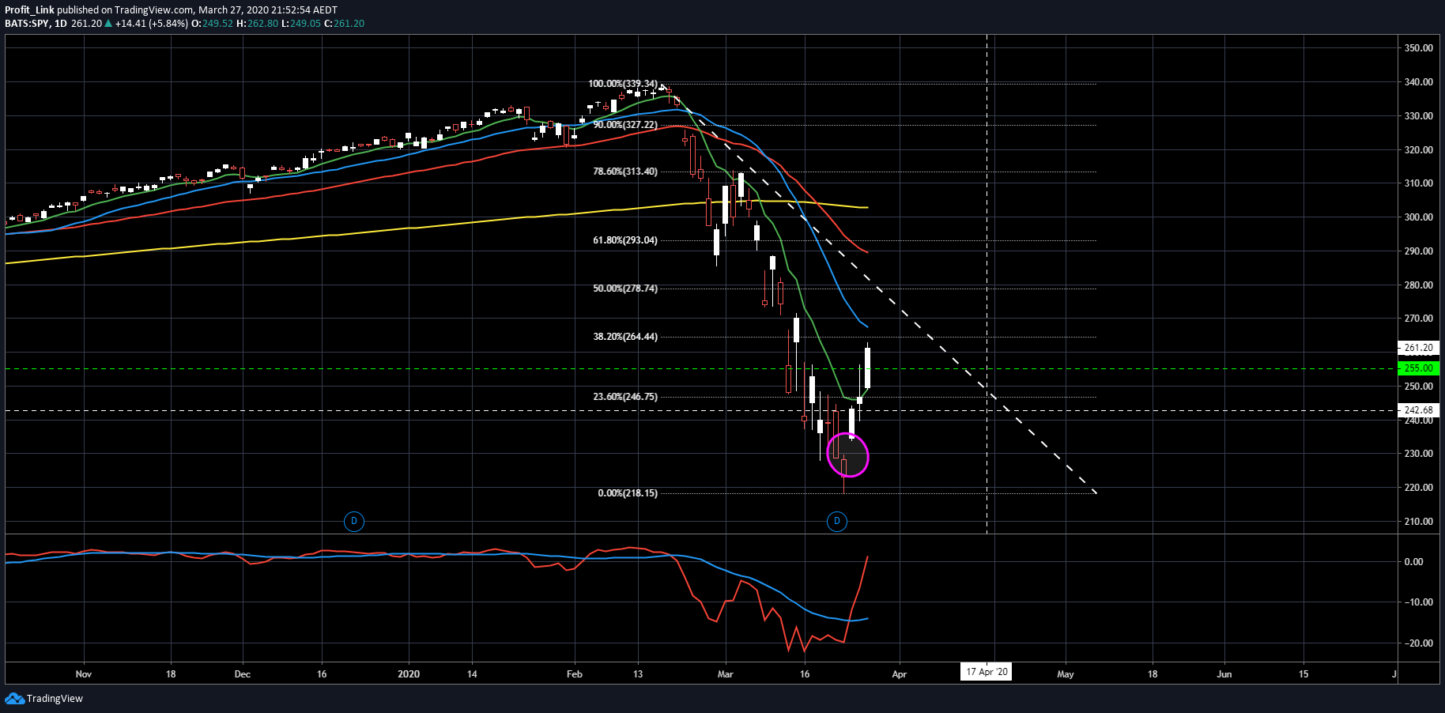
Task: Click the 230.00 price axis label
Action: tap(1419, 454)
